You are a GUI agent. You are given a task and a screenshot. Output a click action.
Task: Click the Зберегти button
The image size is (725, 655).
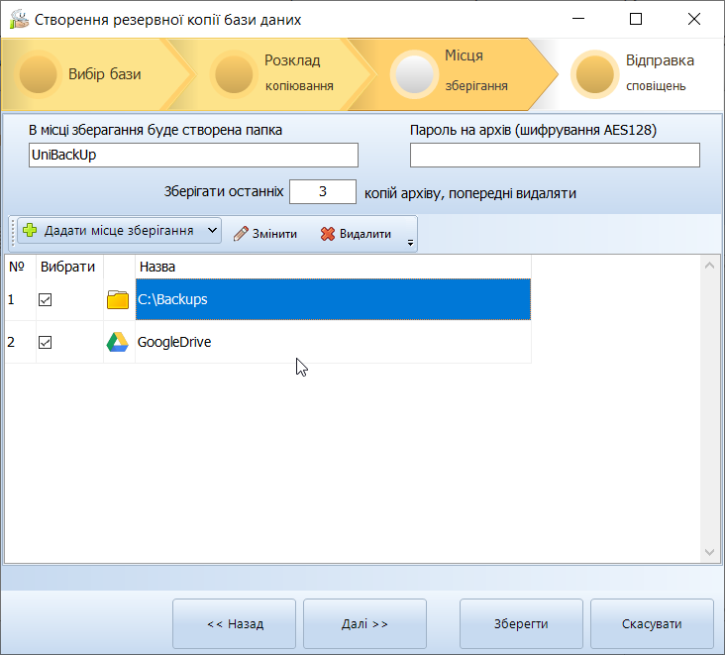[521, 624]
